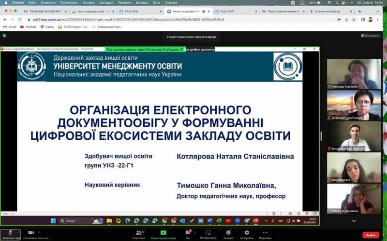Open the Participants panel
387x241 pixels.
[139, 233]
